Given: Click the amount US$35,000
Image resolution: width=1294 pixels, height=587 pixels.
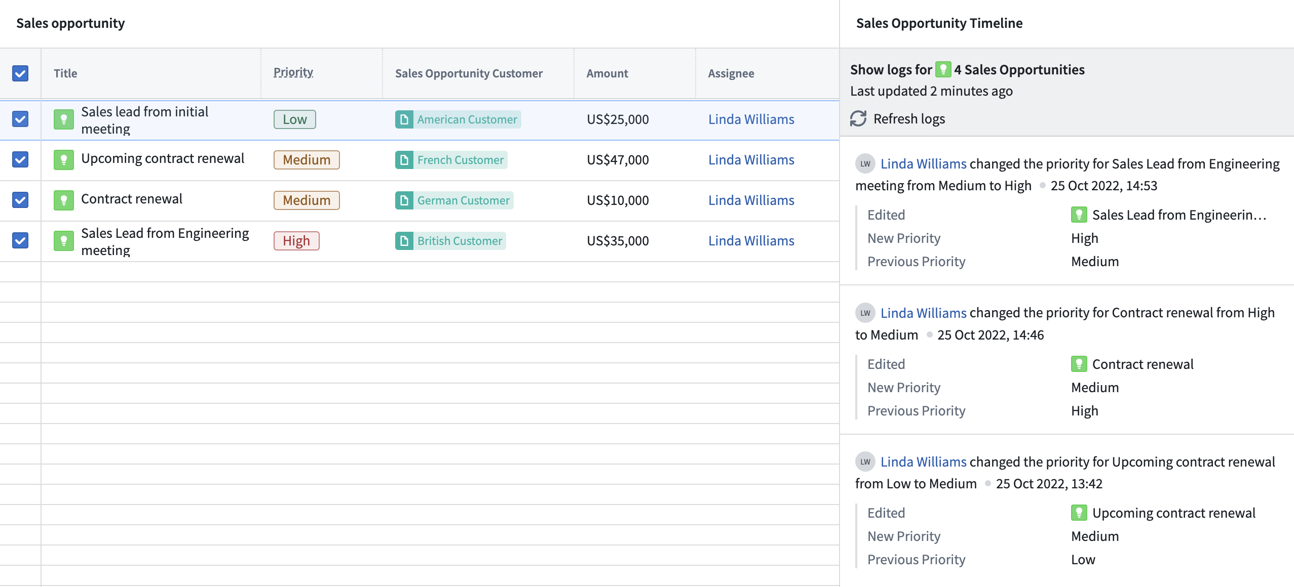Looking at the screenshot, I should click(618, 241).
